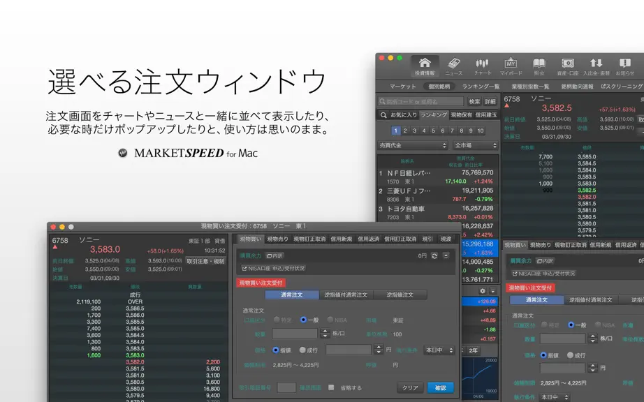Switch to 信用返済 tab in popup window
Screen dimensions: 644x402
[x=368, y=239]
